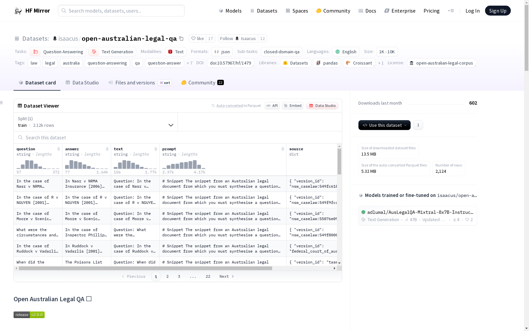Viewport: 529px width, 331px height.
Task: Click the Croissant library tag
Action: coord(359,63)
